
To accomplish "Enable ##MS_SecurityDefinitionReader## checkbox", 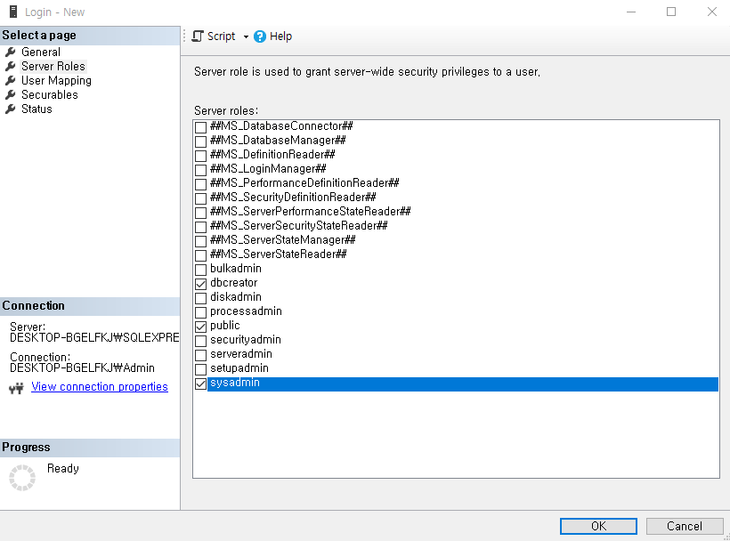I will (200, 198).
